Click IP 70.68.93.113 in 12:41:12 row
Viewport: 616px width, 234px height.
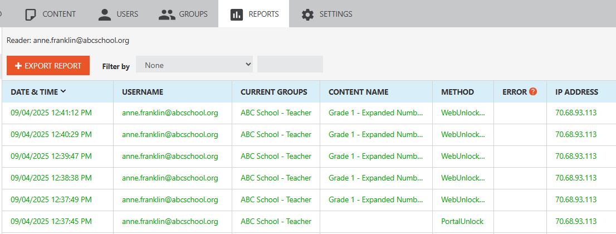click(576, 113)
